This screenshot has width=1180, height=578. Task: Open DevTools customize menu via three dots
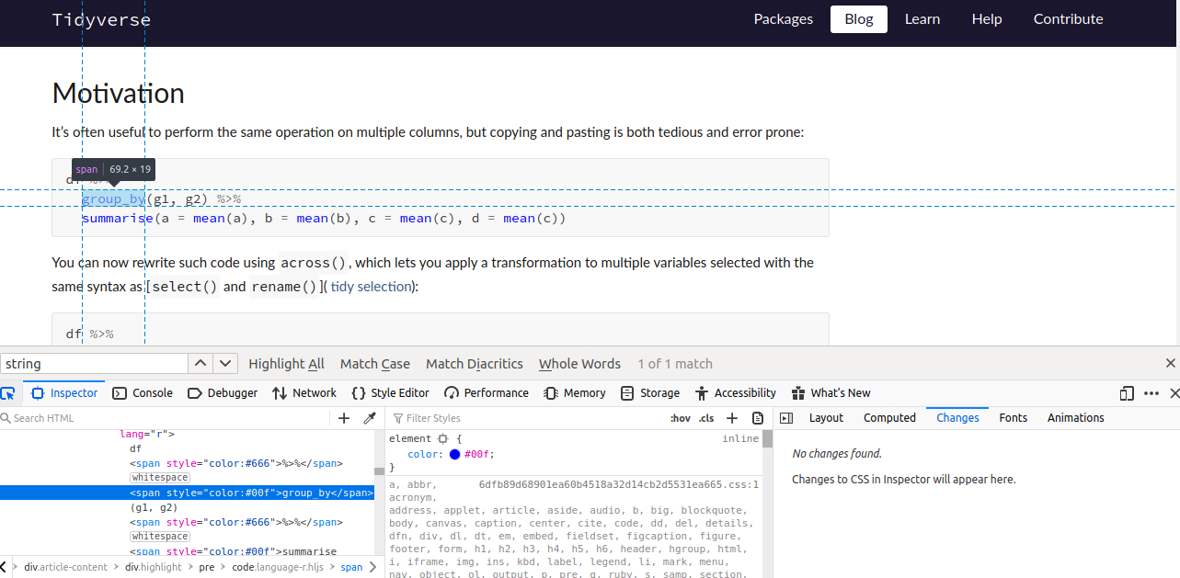click(x=1151, y=392)
